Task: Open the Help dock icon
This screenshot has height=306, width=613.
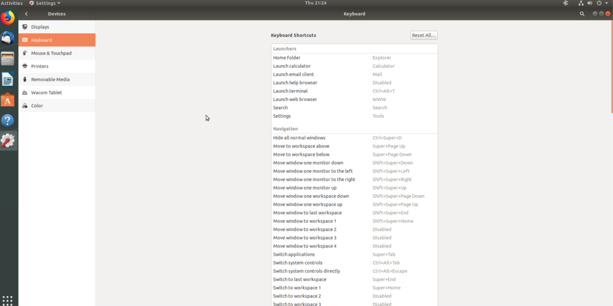Action: pyautogui.click(x=8, y=120)
